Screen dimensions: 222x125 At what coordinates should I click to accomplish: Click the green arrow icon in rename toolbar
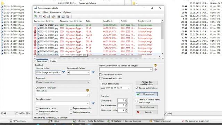pyautogui.click(x=36, y=17)
